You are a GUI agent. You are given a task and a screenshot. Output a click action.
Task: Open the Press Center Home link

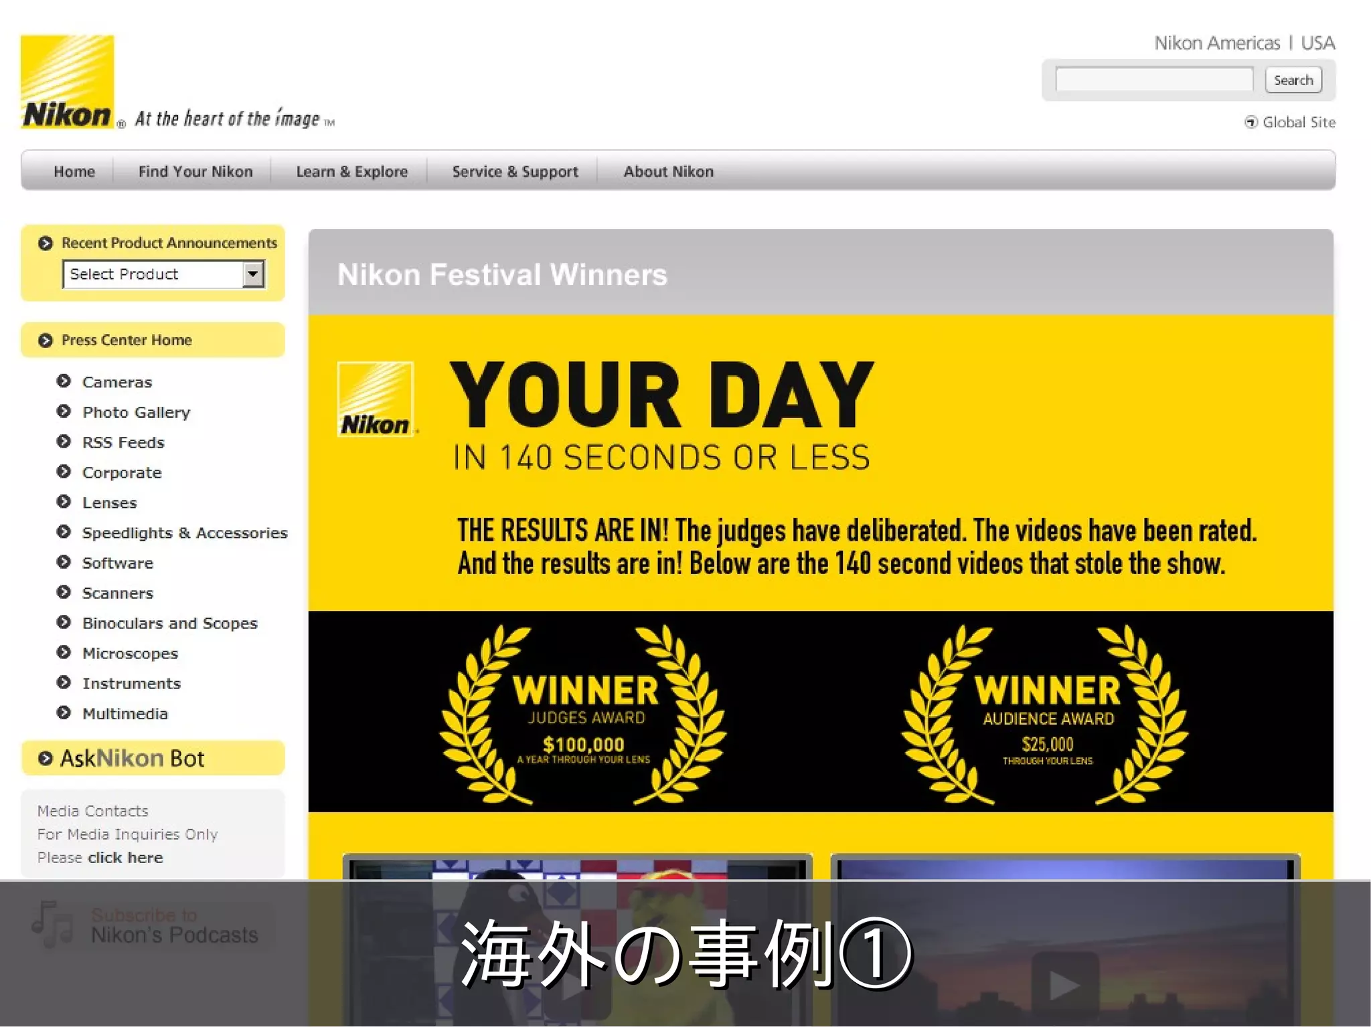point(127,341)
